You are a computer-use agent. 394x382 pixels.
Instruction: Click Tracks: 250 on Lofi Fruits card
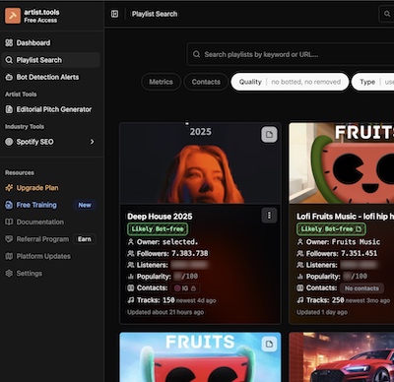click(x=321, y=300)
